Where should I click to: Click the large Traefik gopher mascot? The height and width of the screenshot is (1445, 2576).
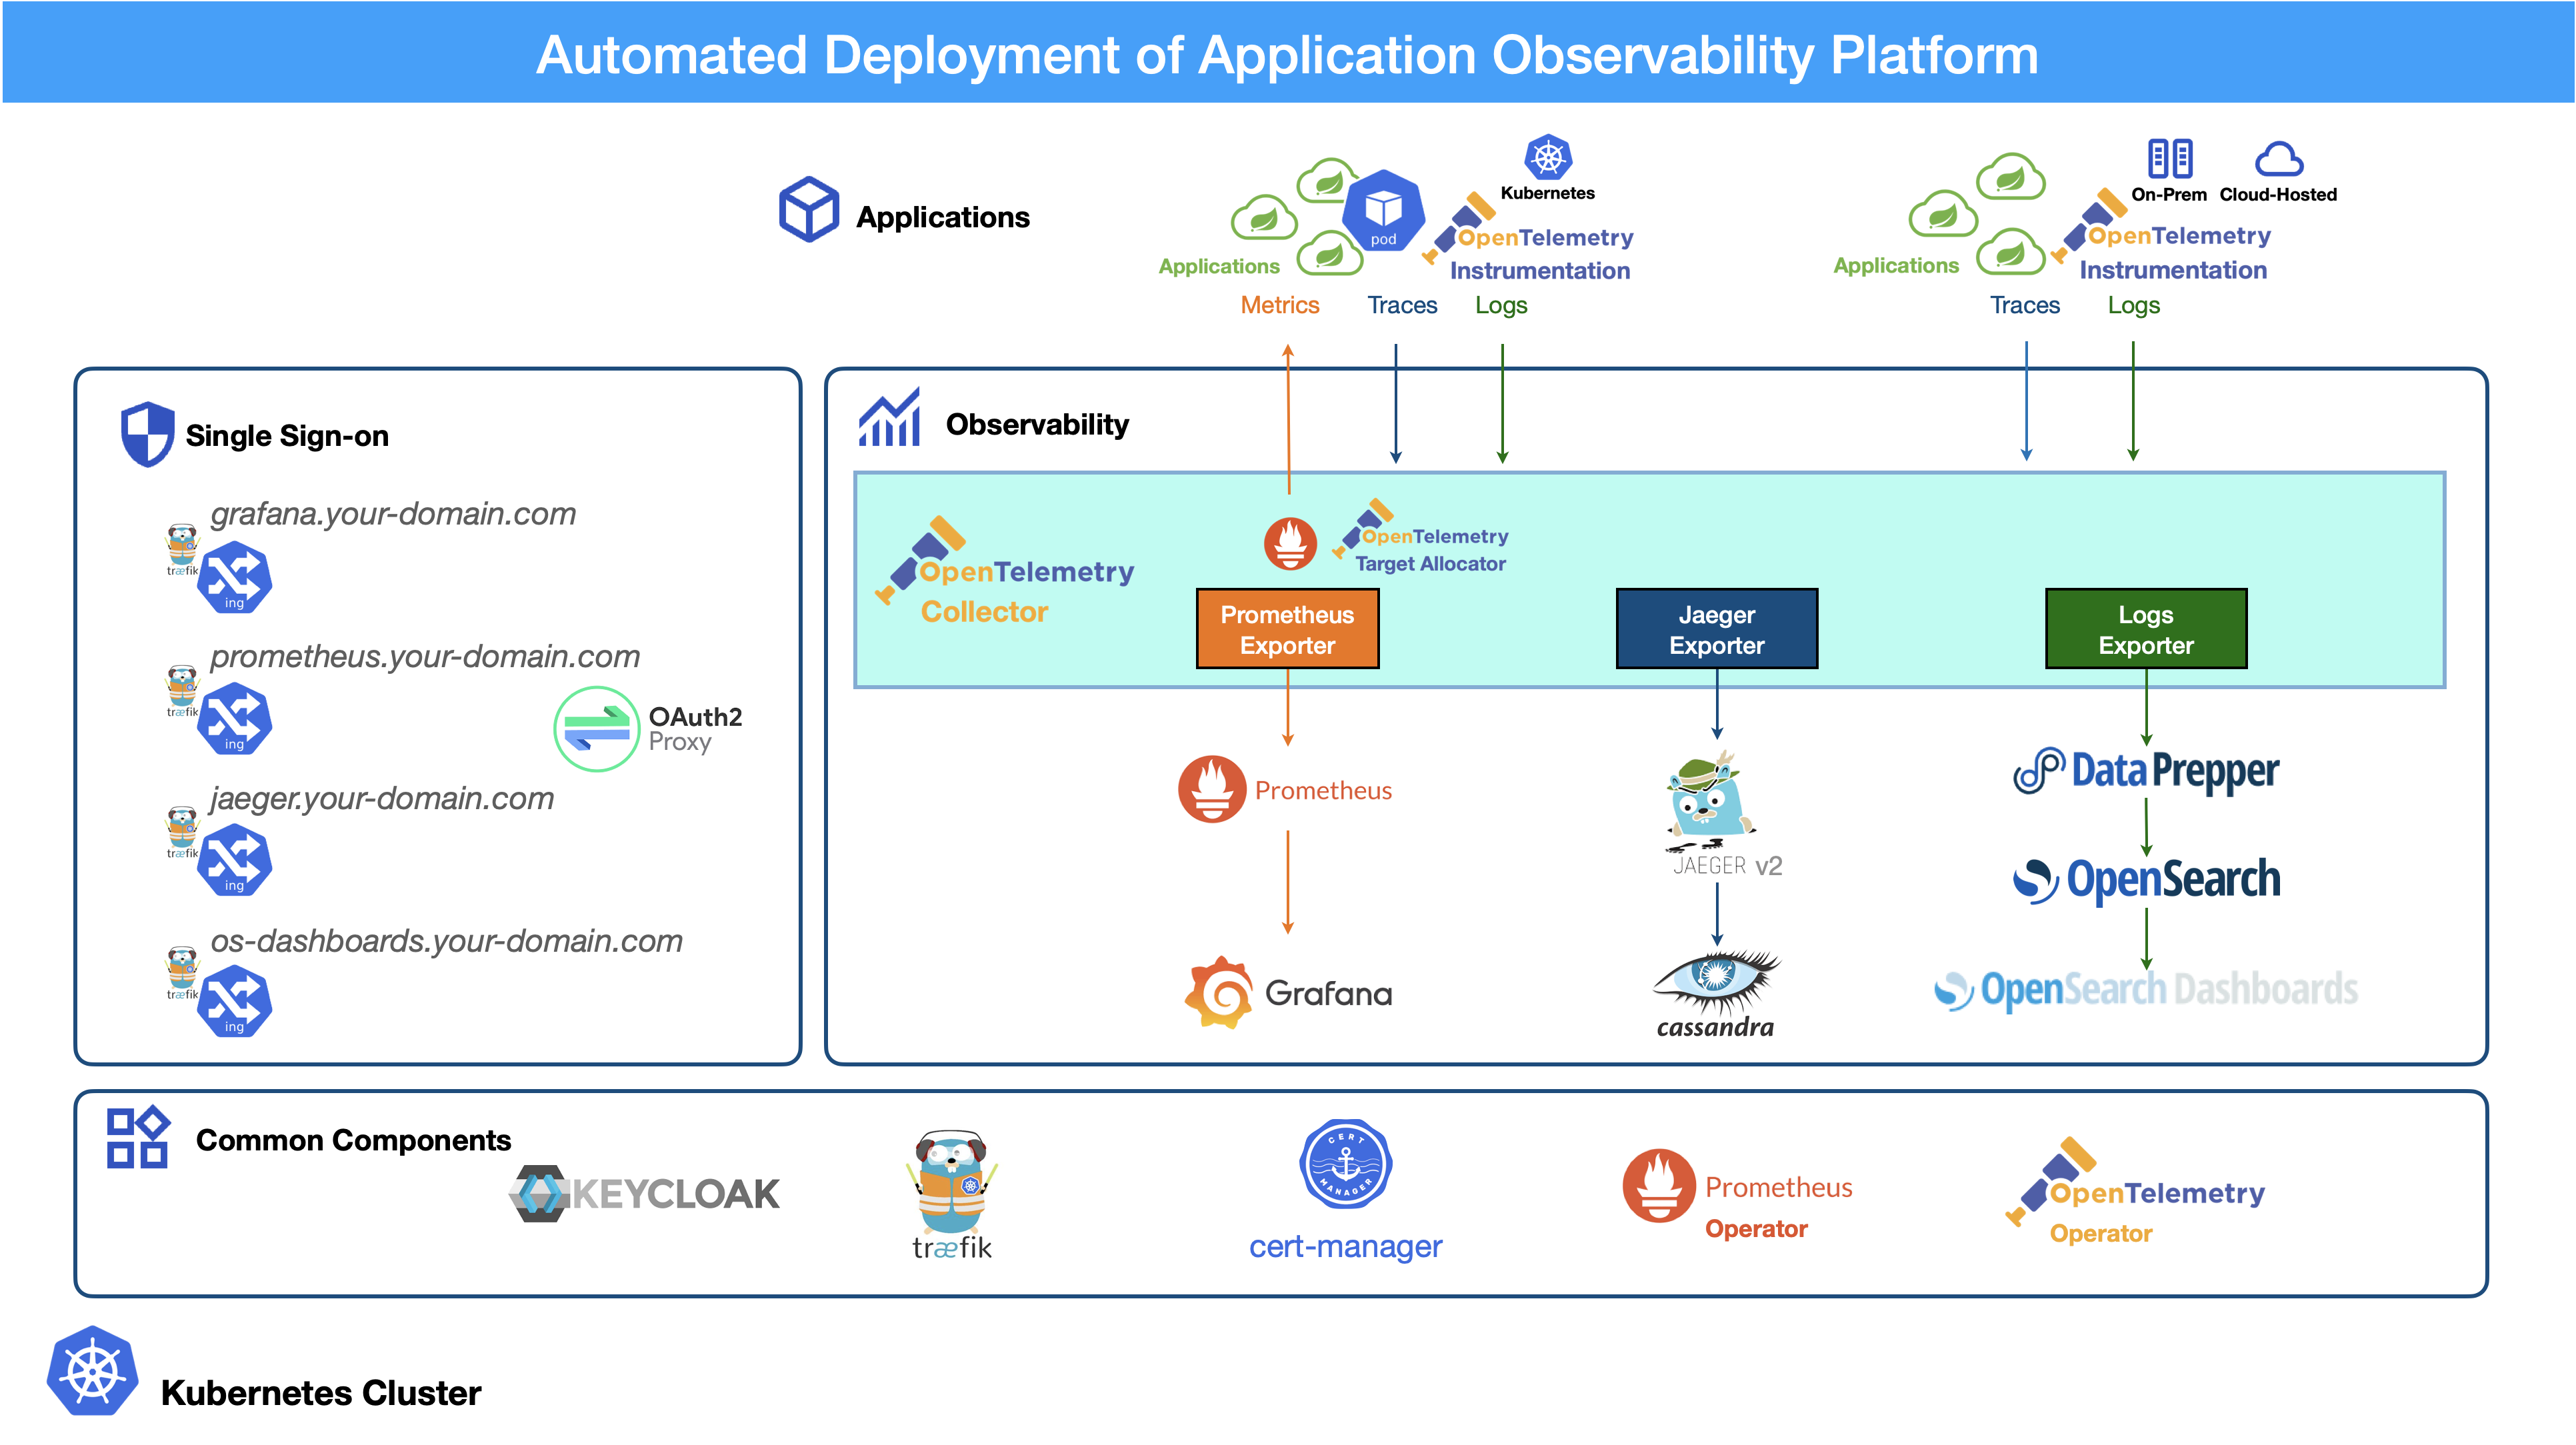tap(951, 1181)
